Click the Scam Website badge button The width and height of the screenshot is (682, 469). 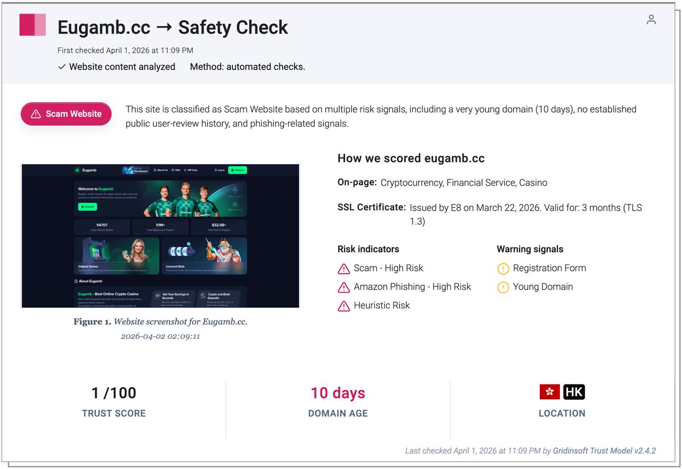[66, 114]
